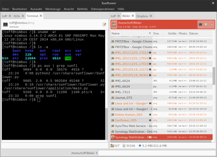
Task: Switch to the right-panel toff tab
Action: [113, 16]
